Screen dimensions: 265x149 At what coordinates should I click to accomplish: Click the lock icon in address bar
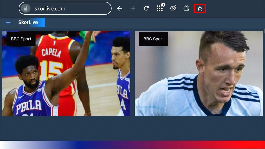[x=26, y=9]
